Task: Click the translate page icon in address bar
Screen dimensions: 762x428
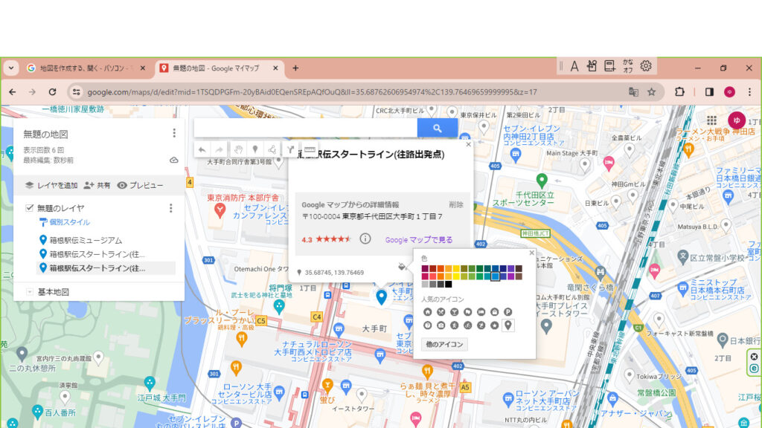Action: [633, 91]
